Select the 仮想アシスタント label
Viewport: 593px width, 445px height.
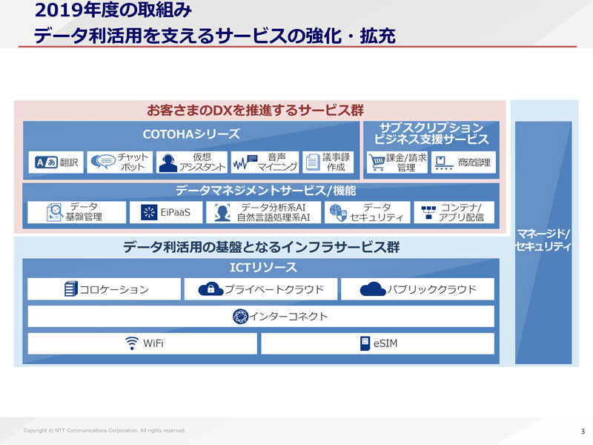[x=202, y=162]
